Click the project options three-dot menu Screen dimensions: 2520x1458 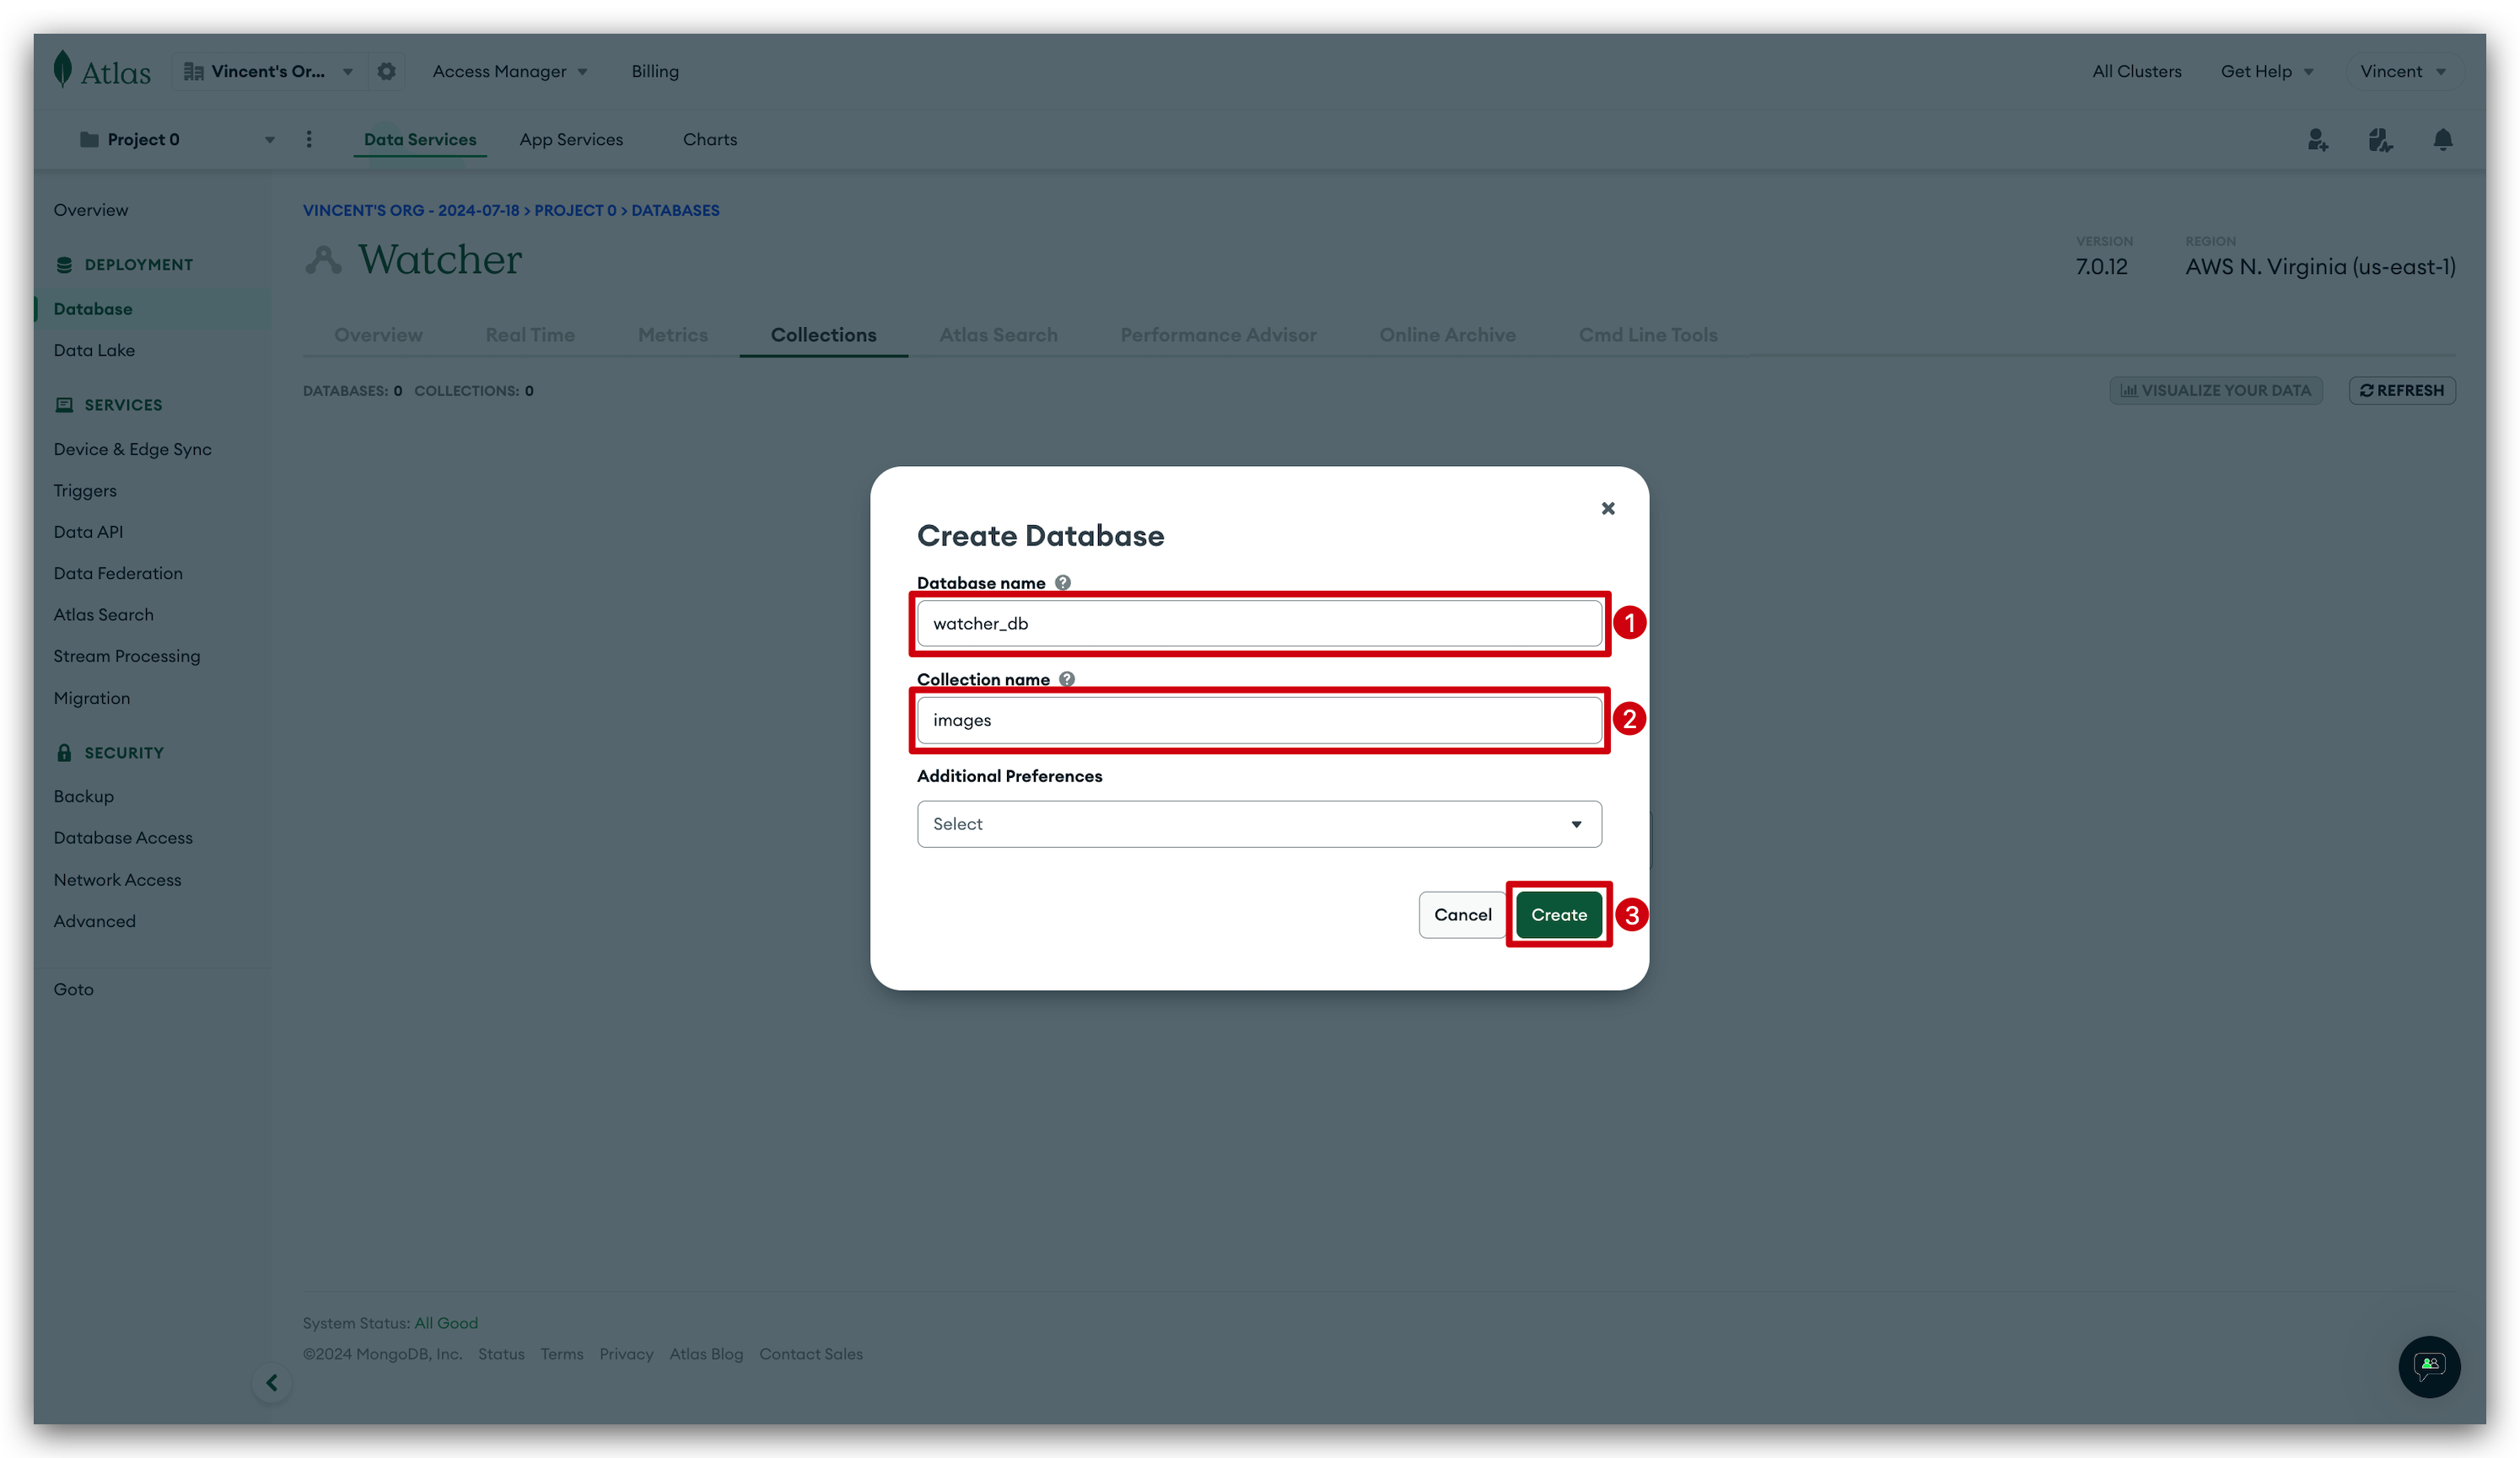point(309,139)
